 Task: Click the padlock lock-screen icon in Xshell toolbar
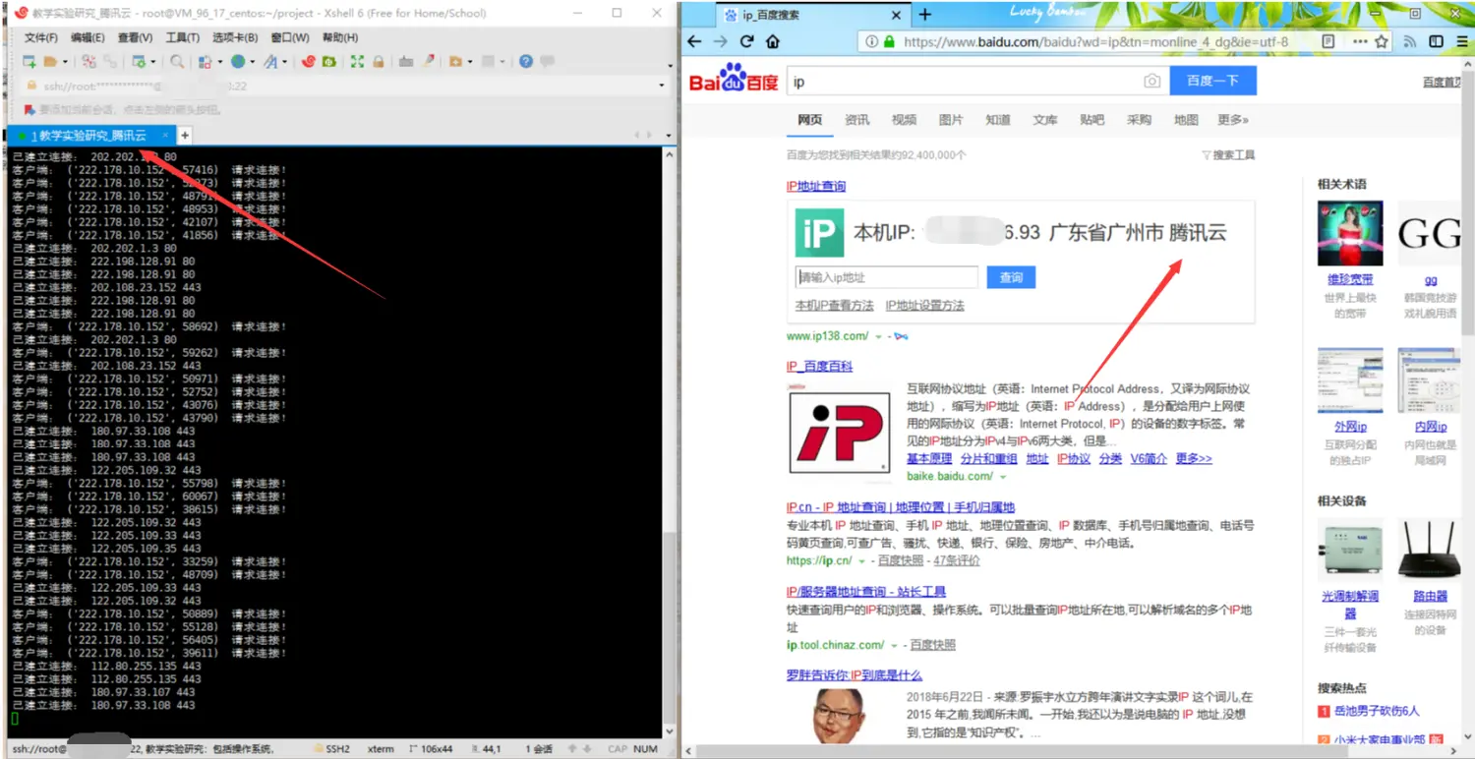coord(378,61)
